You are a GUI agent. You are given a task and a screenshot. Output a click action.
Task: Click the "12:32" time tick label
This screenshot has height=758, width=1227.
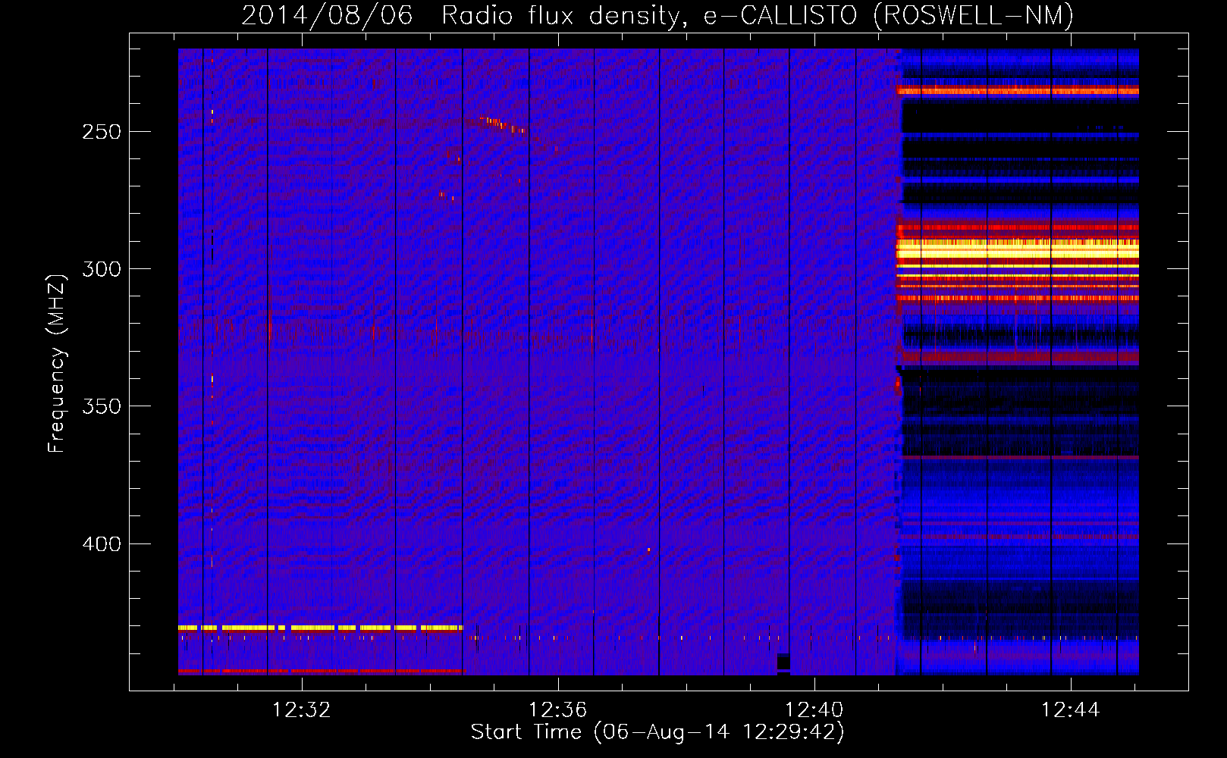point(301,710)
